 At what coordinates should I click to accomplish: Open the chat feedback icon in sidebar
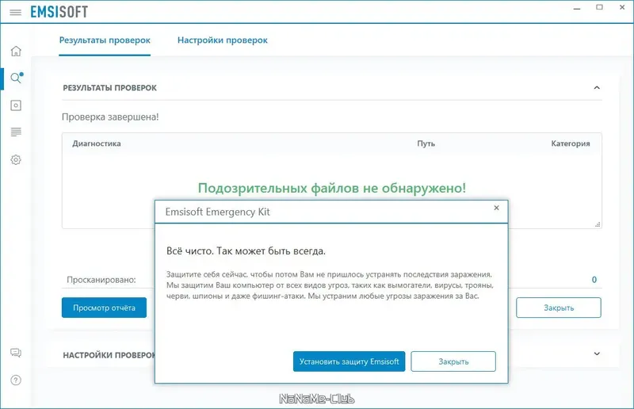pos(16,353)
